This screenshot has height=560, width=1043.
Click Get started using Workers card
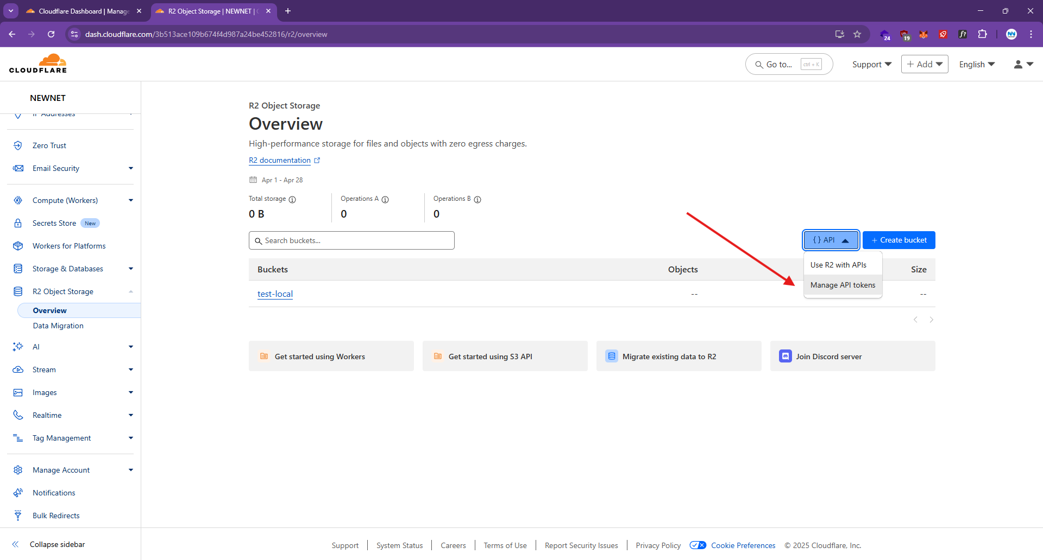[331, 356]
